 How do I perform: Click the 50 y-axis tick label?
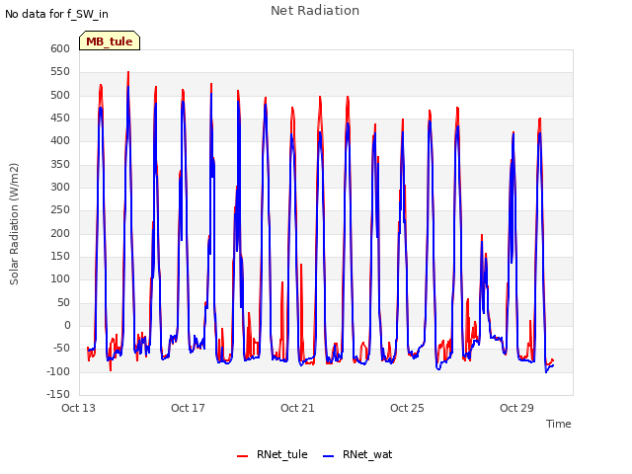coord(63,302)
